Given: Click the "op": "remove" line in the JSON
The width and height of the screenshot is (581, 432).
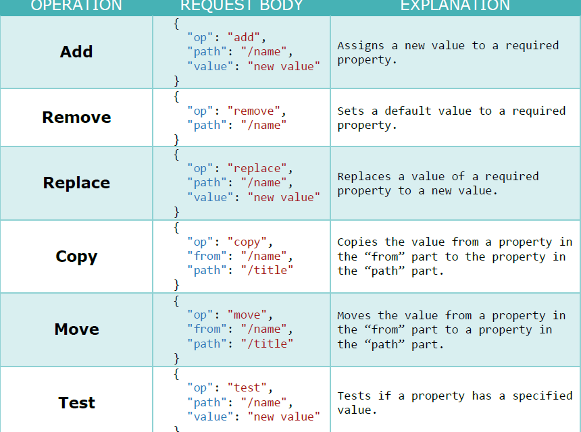Looking at the screenshot, I should (236, 111).
